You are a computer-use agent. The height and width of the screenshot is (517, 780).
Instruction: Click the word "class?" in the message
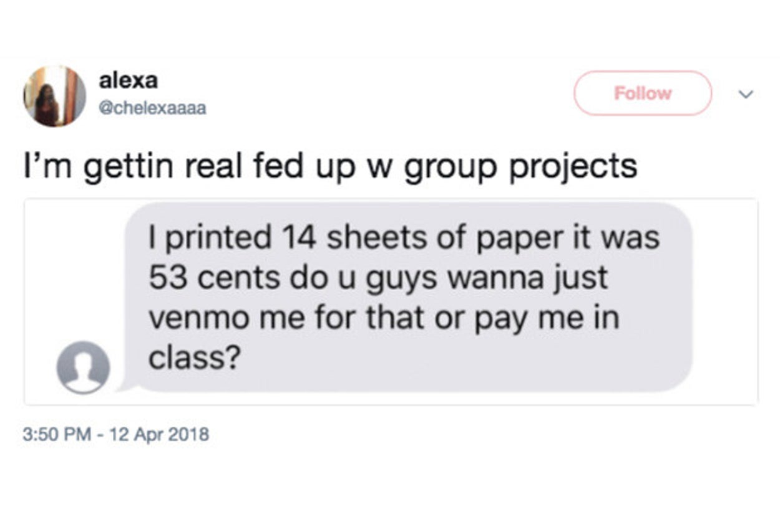[x=193, y=359]
